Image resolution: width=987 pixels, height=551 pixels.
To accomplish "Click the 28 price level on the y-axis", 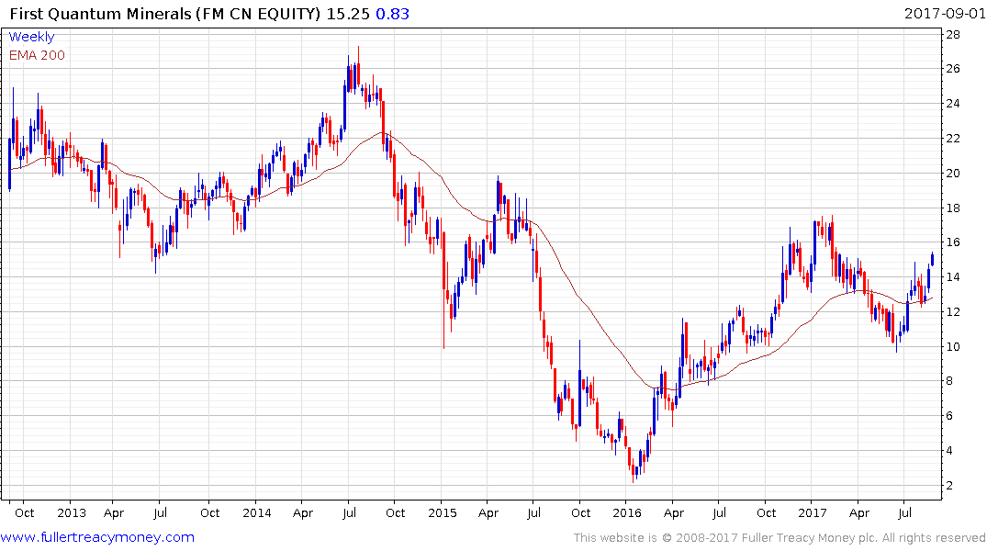I will pyautogui.click(x=953, y=35).
